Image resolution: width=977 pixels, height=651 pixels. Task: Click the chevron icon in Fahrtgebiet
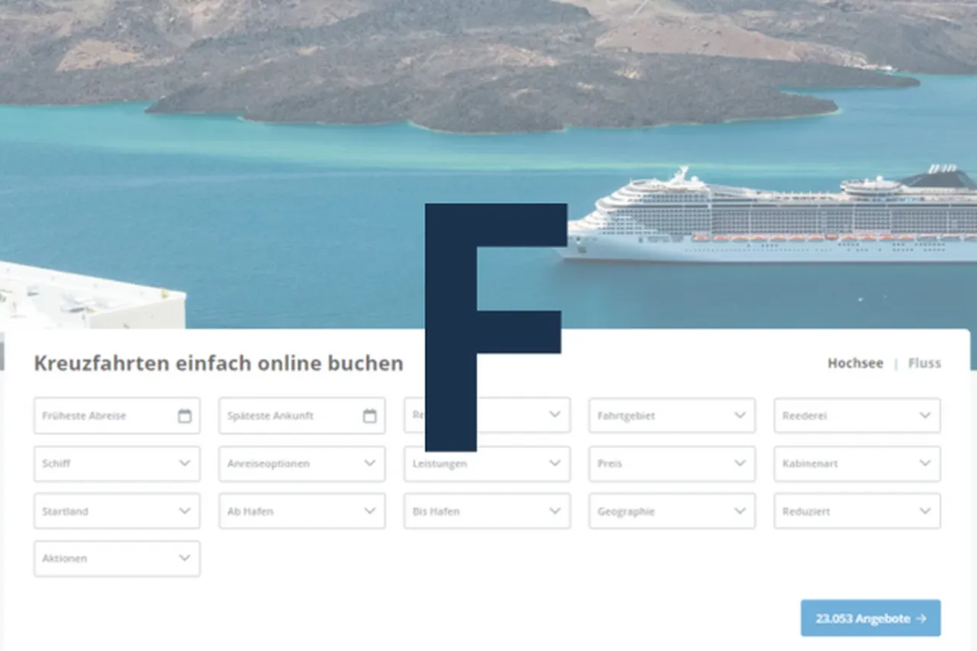pos(740,415)
